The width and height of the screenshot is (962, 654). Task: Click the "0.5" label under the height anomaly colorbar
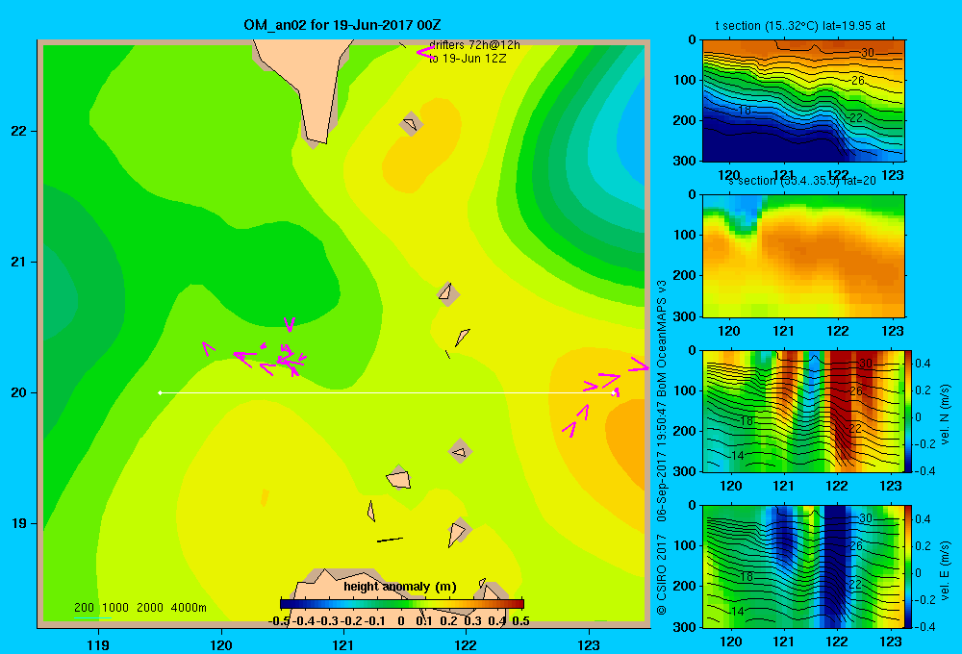click(x=520, y=621)
